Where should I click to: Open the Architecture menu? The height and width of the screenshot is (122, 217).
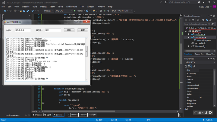click(71, 6)
